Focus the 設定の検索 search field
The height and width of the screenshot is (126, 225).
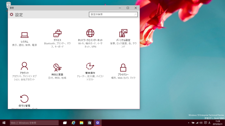[x=113, y=15]
